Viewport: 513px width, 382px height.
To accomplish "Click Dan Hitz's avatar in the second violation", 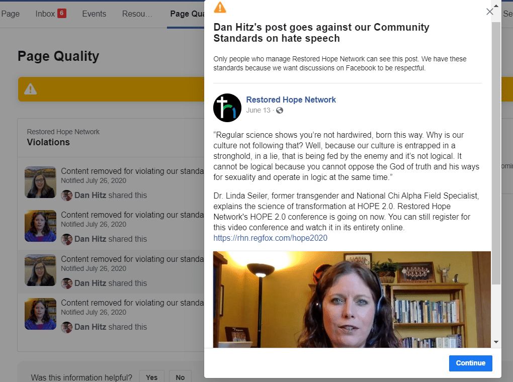I will pyautogui.click(x=67, y=239).
